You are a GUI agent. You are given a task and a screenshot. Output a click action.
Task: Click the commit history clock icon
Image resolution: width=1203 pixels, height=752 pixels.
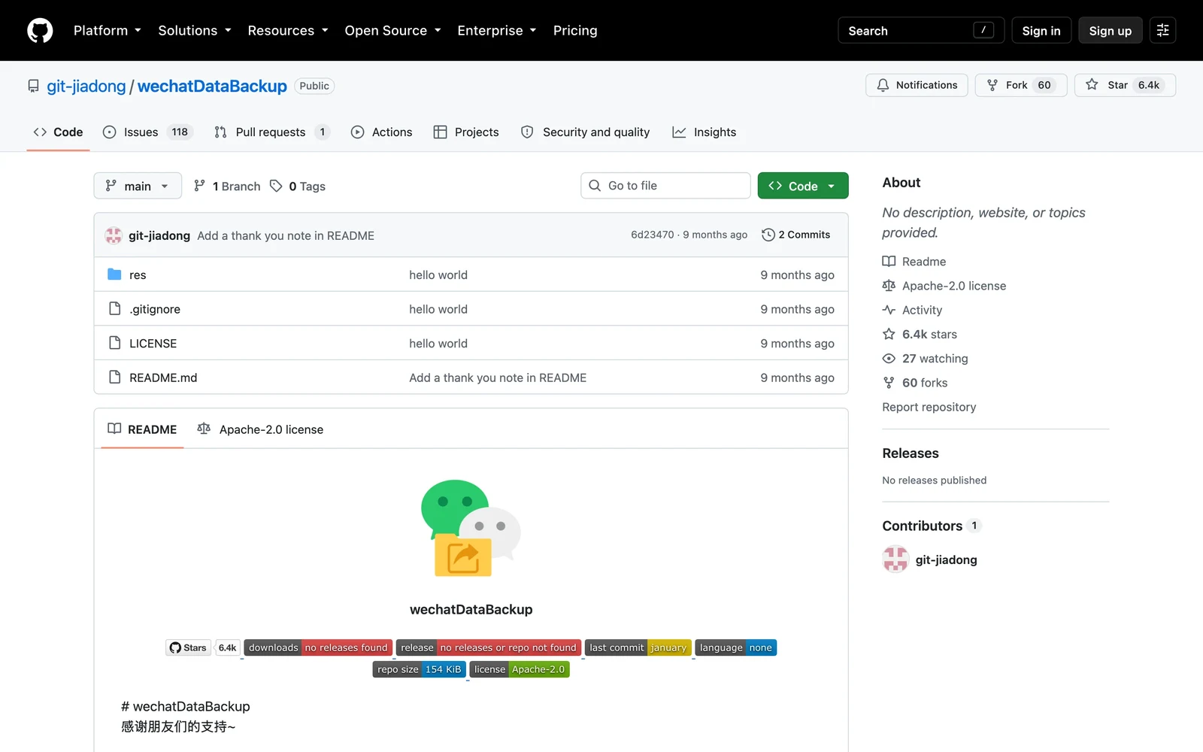[768, 235]
